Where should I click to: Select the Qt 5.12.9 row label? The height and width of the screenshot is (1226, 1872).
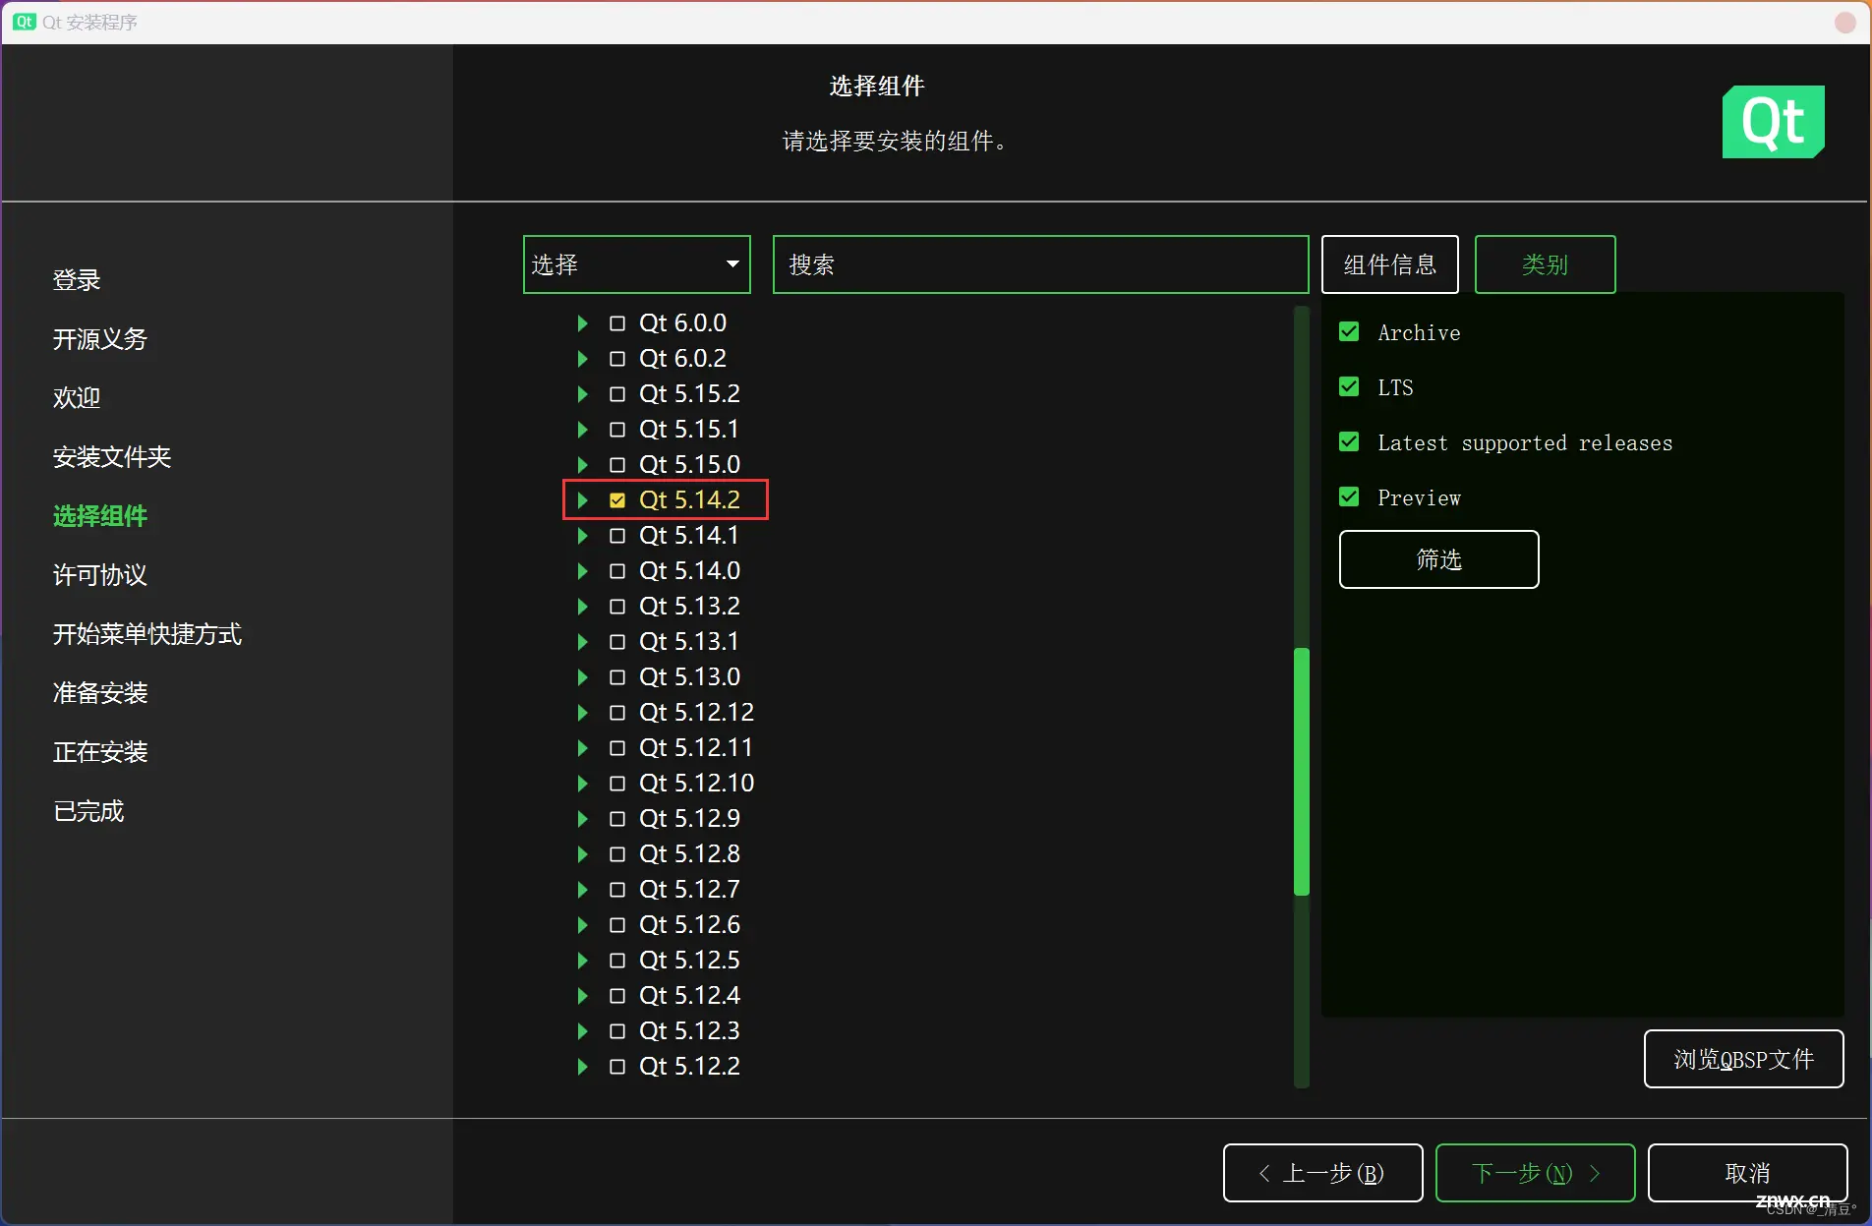[689, 819]
